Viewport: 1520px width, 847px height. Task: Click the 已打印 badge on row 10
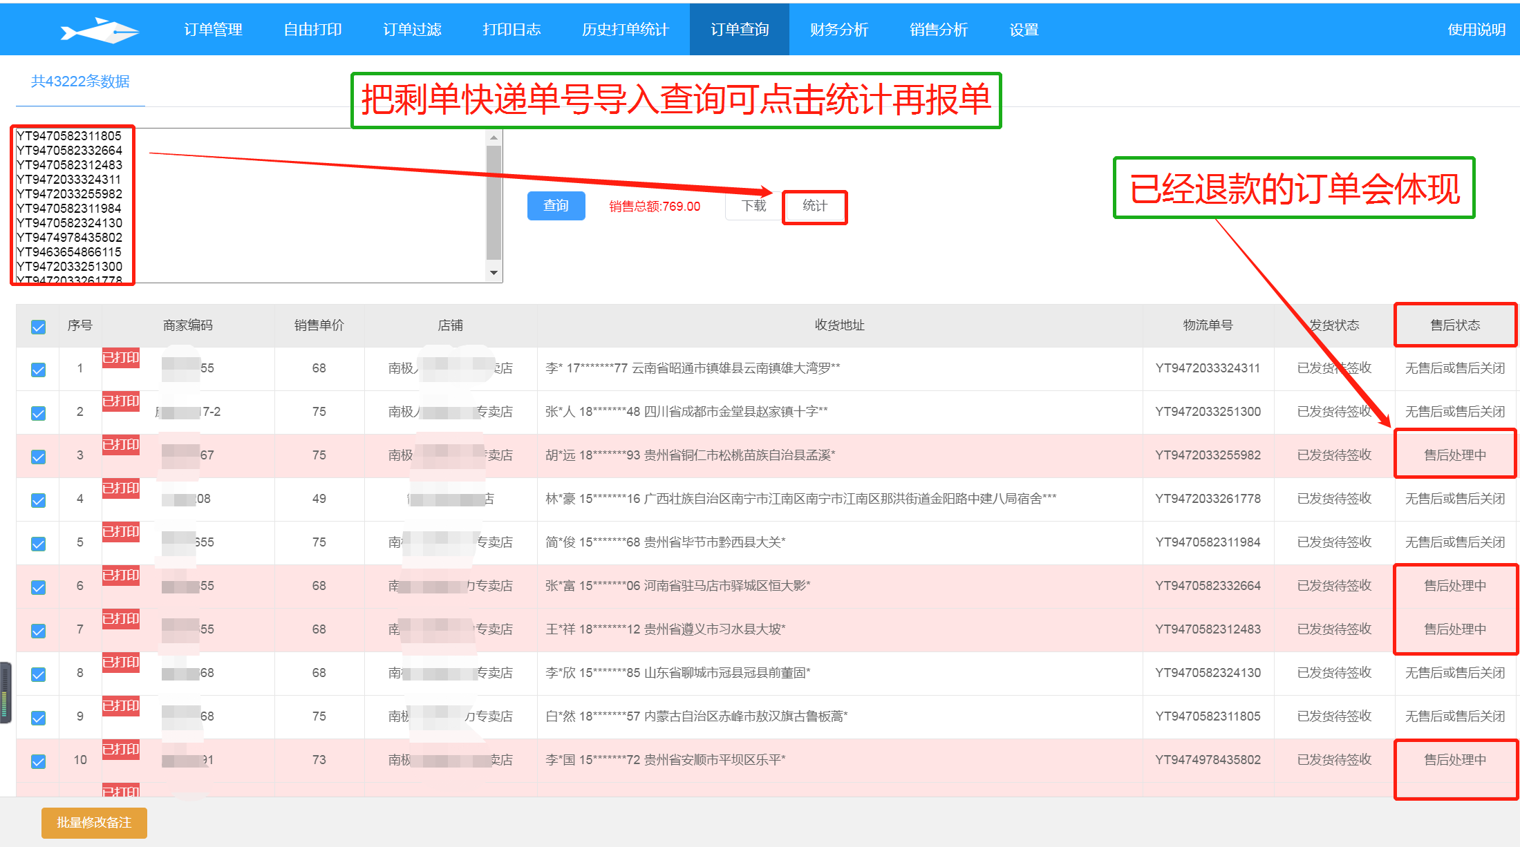[x=121, y=750]
